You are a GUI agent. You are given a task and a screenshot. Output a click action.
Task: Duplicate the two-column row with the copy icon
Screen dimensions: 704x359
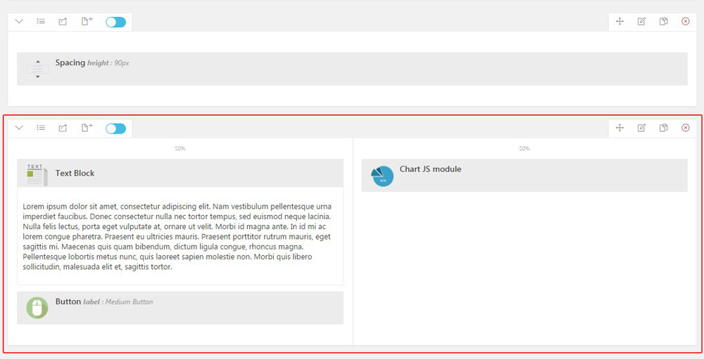pyautogui.click(x=663, y=128)
